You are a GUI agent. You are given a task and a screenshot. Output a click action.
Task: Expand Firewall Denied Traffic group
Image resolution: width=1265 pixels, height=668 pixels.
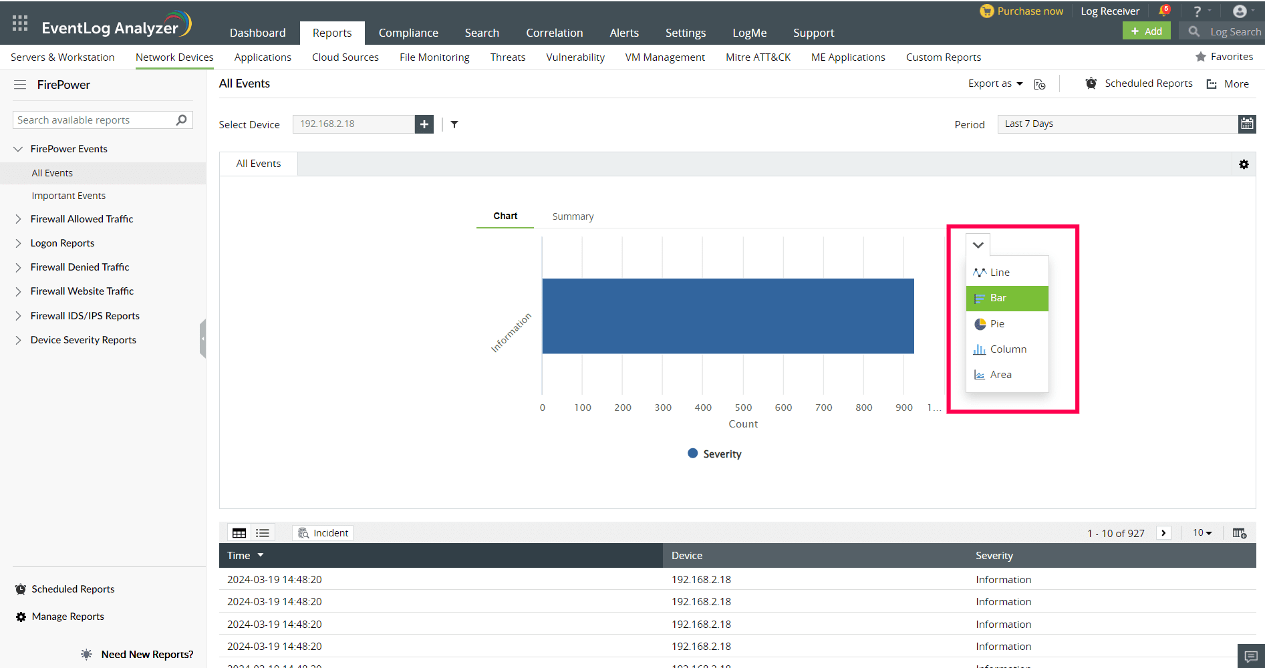(18, 267)
